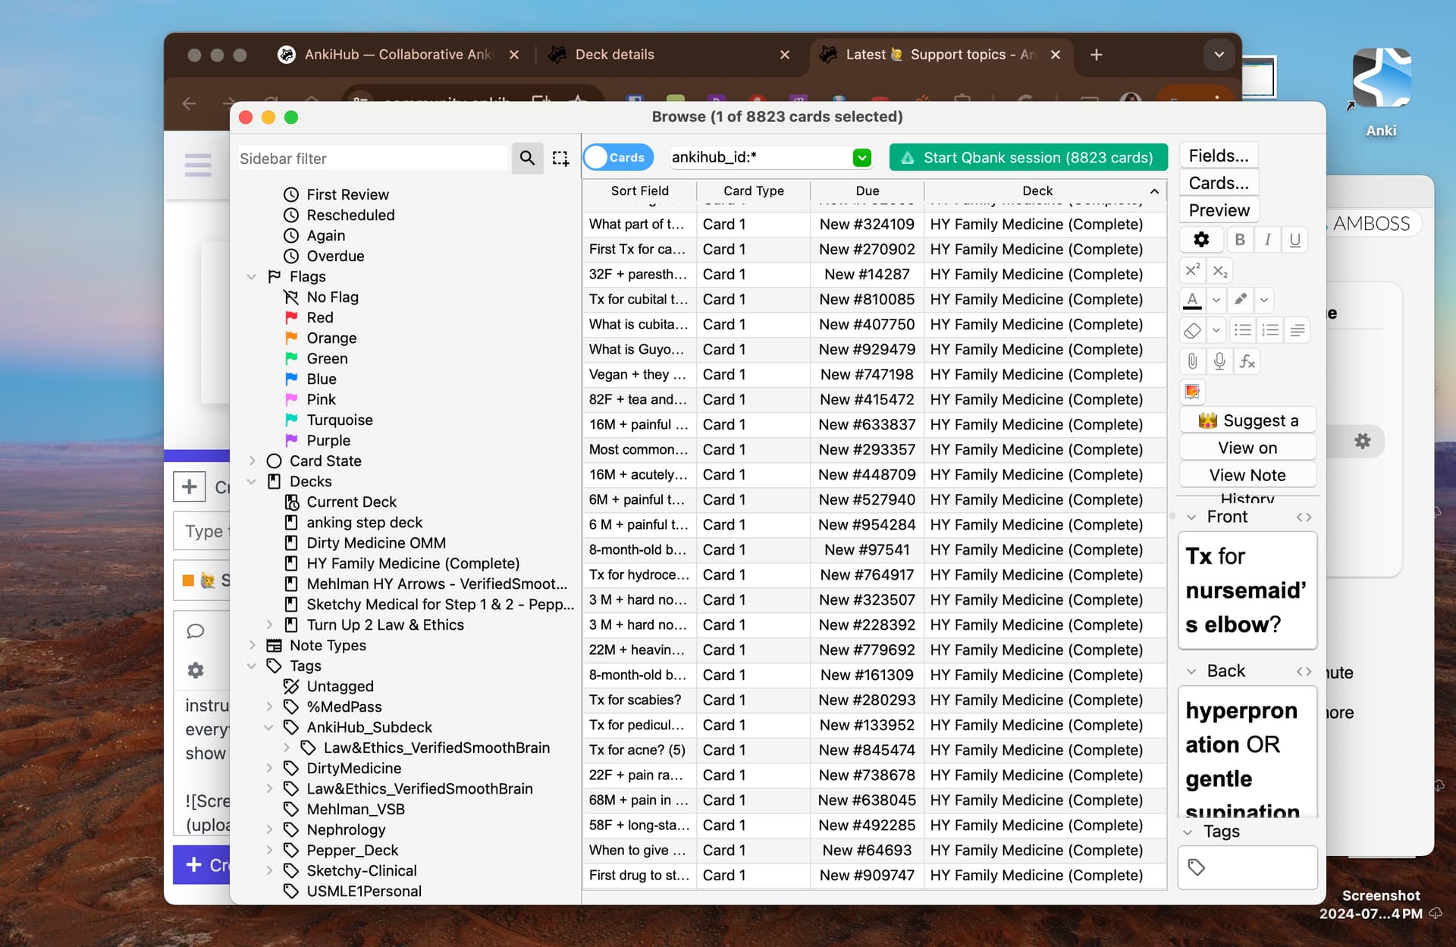This screenshot has height=947, width=1456.
Task: Click Start Qbank session button
Action: click(1028, 157)
